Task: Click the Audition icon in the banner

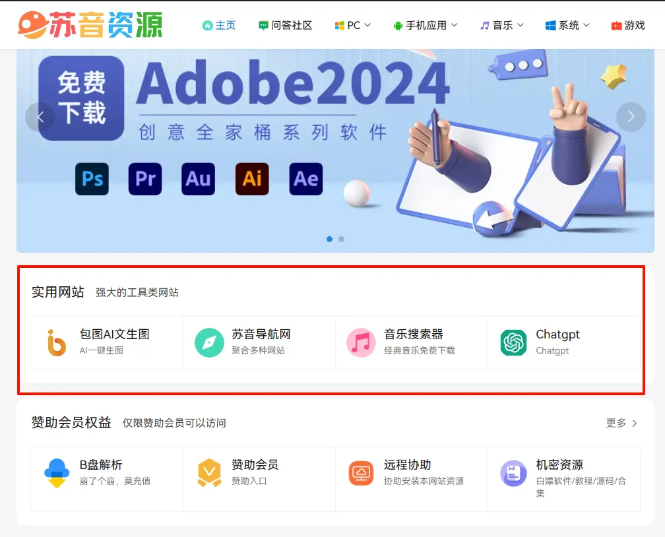Action: tap(198, 179)
